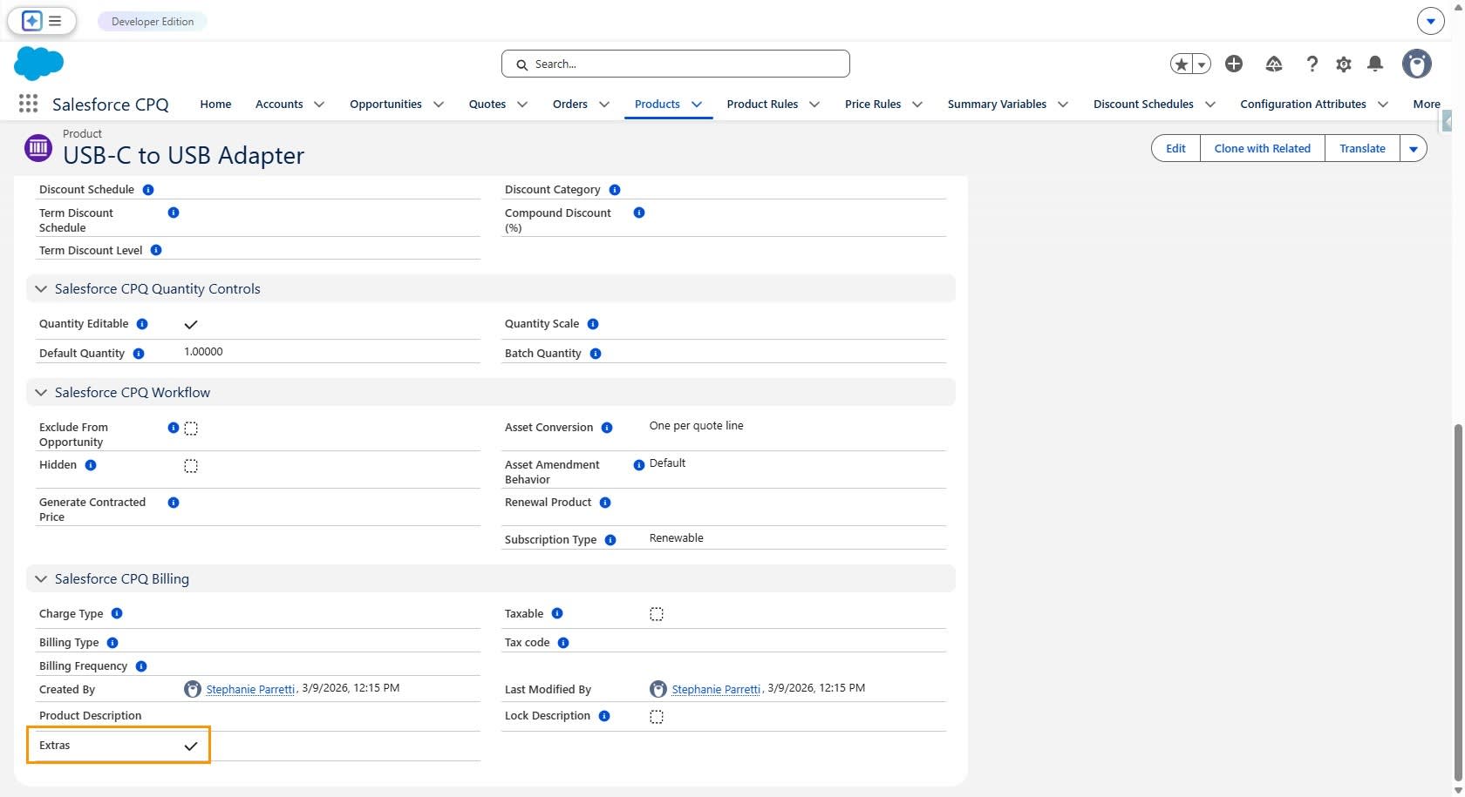Image resolution: width=1465 pixels, height=797 pixels.
Task: Click the Billing Frequency info icon
Action: pyautogui.click(x=141, y=666)
